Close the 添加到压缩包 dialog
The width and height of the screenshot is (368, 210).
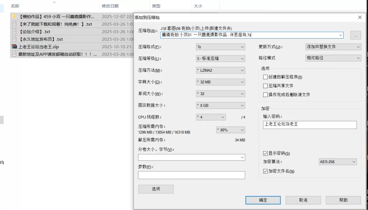(360, 17)
